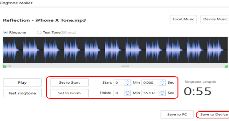Increase the Finish minutes with up arrow
The image size is (229, 121).
pyautogui.click(x=128, y=92)
